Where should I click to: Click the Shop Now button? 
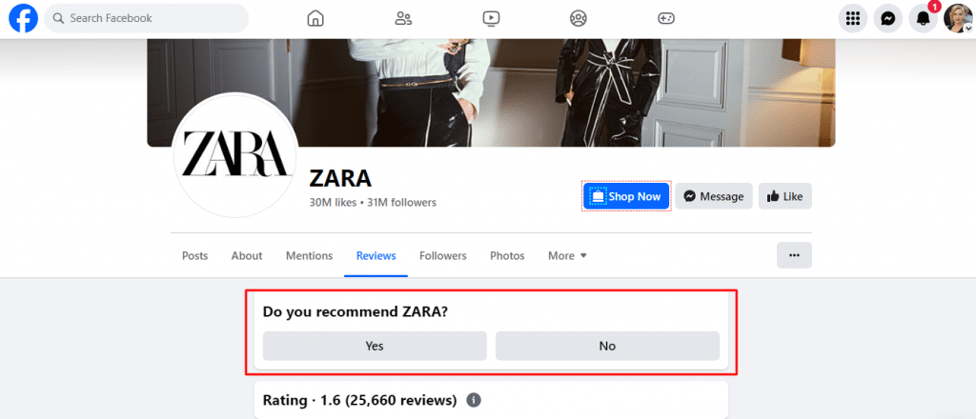(626, 196)
